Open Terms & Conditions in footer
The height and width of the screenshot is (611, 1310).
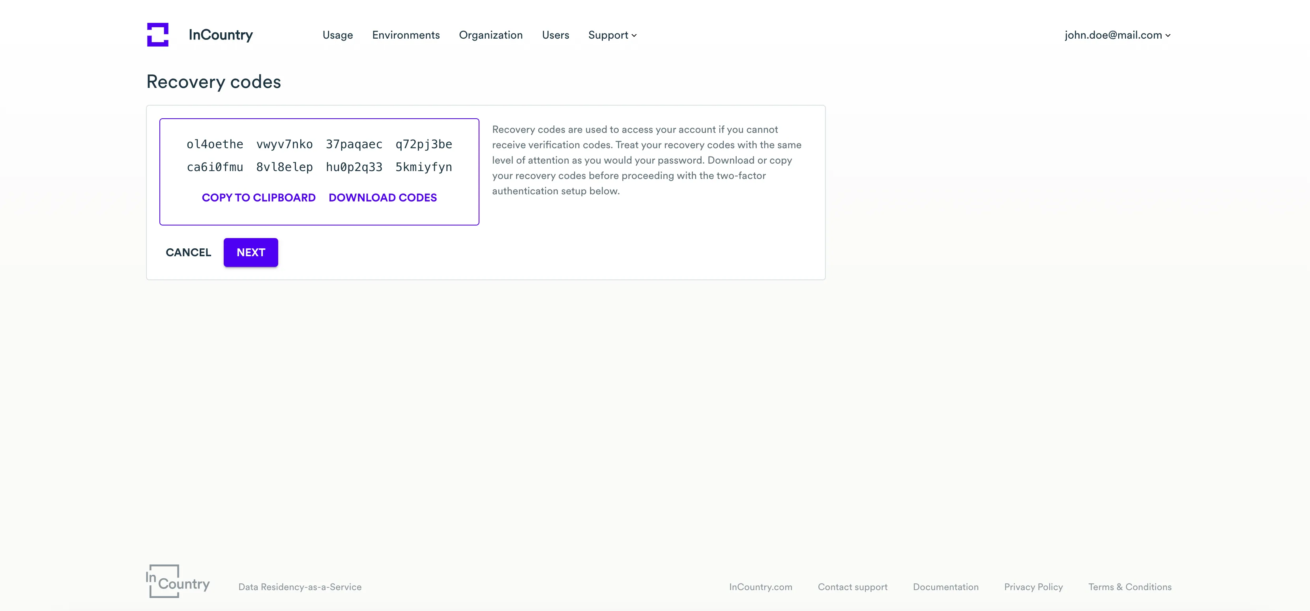1129,587
